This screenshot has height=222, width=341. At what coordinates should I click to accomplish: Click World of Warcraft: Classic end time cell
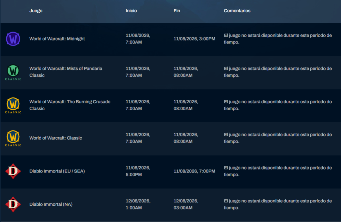(x=186, y=138)
